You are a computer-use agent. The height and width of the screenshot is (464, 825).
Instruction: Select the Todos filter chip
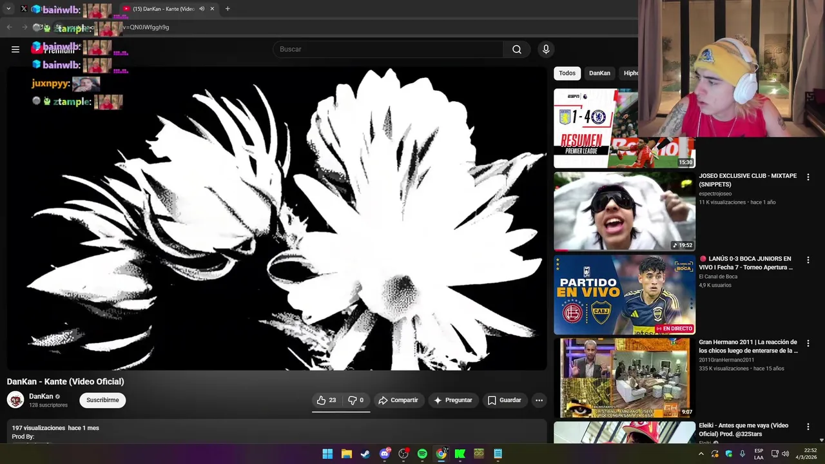[567, 73]
